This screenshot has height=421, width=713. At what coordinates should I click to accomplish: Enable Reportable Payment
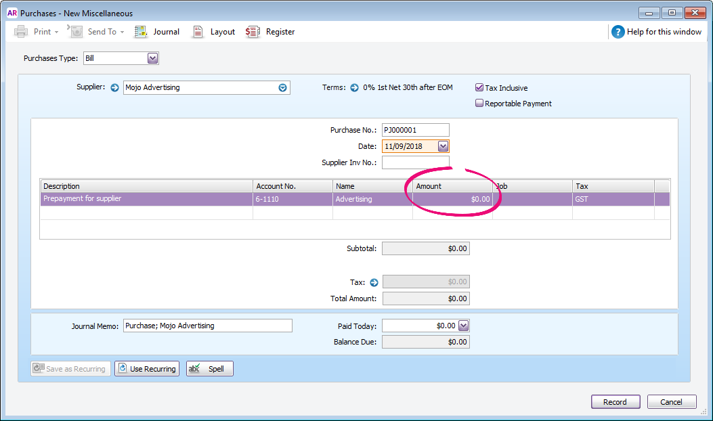coord(479,103)
